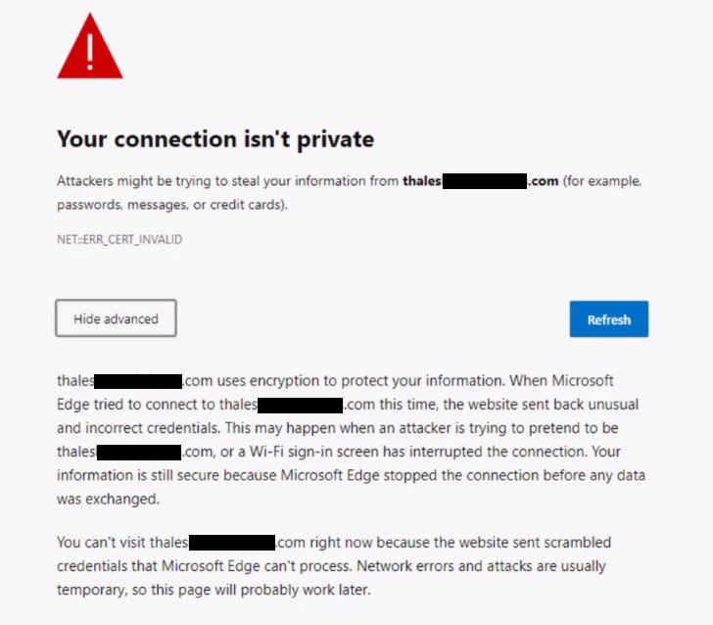The image size is (713, 625).
Task: Click the NET::ERR_CERT_INVALID error code
Action: coord(119,239)
